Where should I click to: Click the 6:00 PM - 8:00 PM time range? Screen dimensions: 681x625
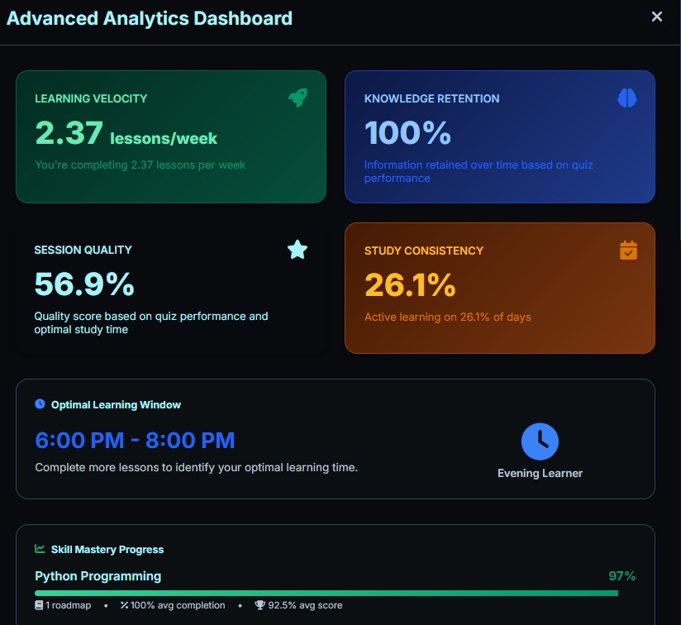pos(135,440)
